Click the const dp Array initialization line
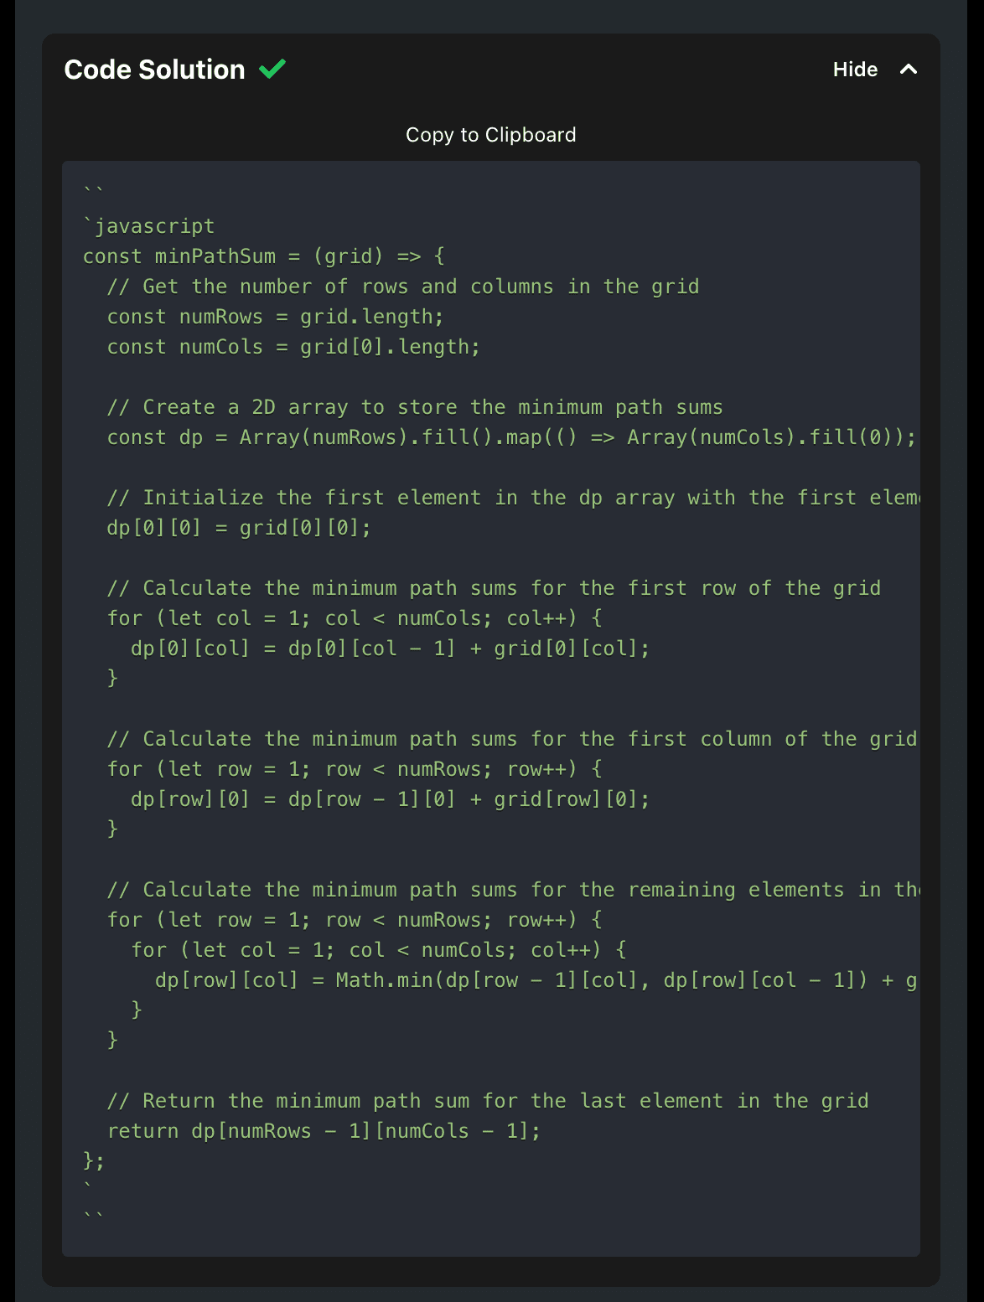Screen dimensions: 984x1302 (511, 437)
